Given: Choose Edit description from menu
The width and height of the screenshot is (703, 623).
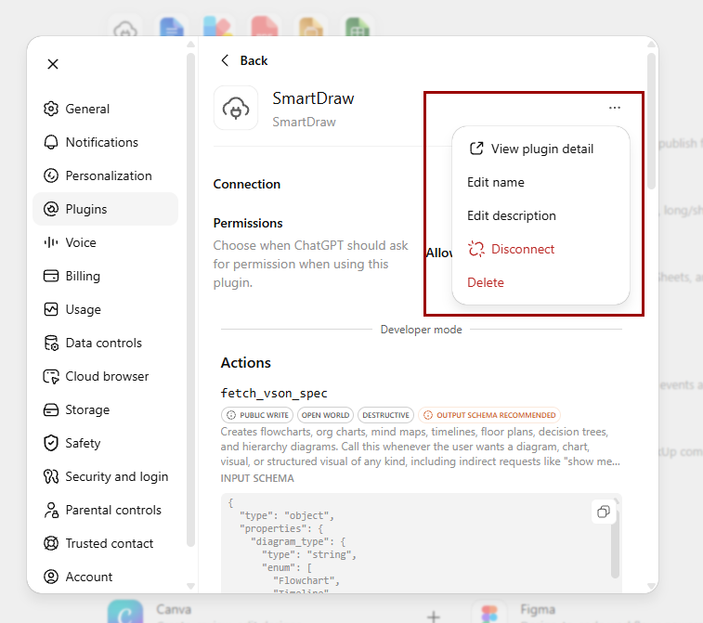Looking at the screenshot, I should click(x=540, y=215).
